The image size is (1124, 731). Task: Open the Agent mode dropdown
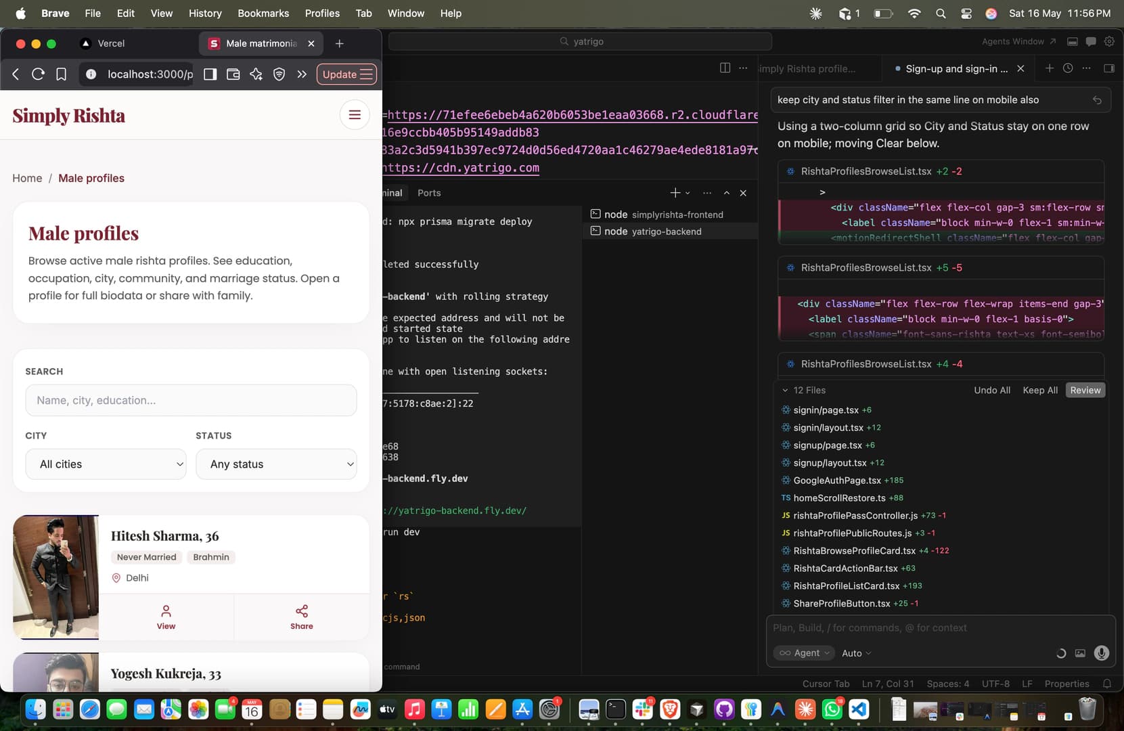tap(804, 653)
